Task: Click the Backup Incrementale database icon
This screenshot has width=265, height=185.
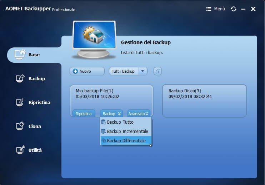Action: 104,131
